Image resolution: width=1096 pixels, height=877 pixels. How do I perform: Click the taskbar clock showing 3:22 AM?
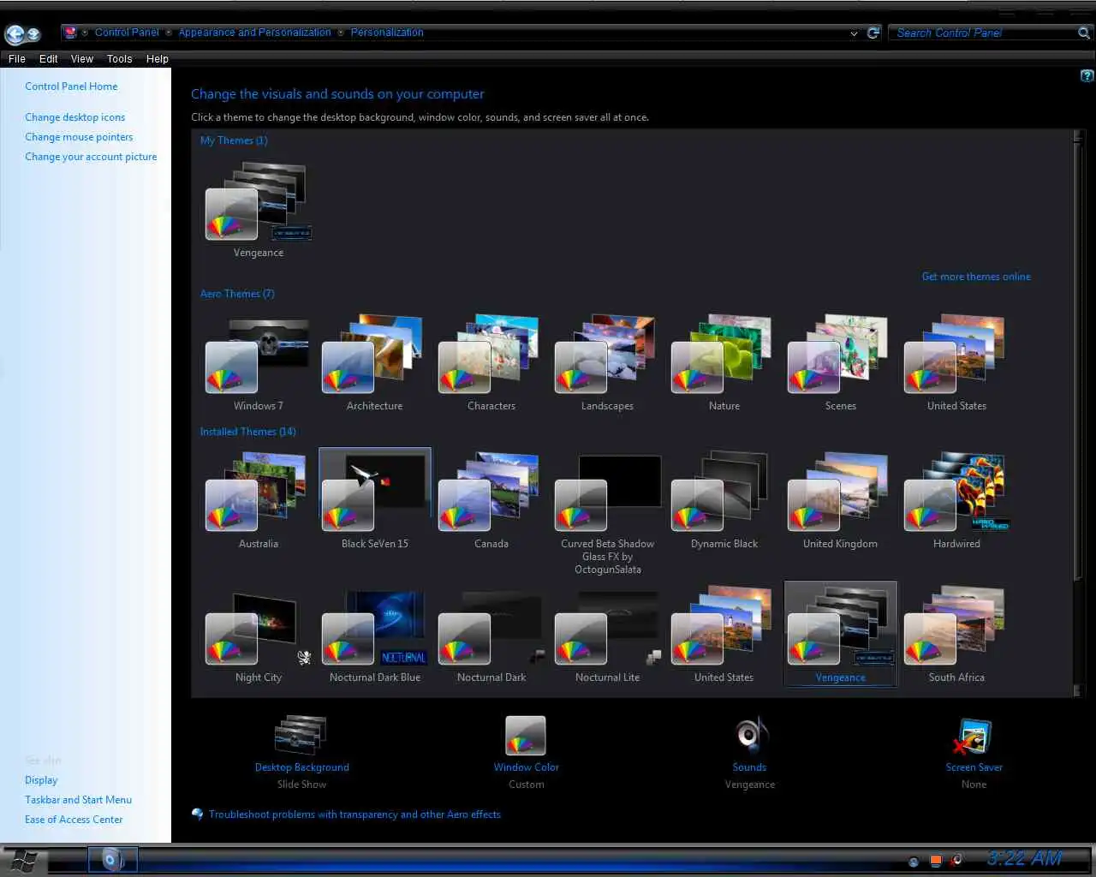click(1024, 858)
